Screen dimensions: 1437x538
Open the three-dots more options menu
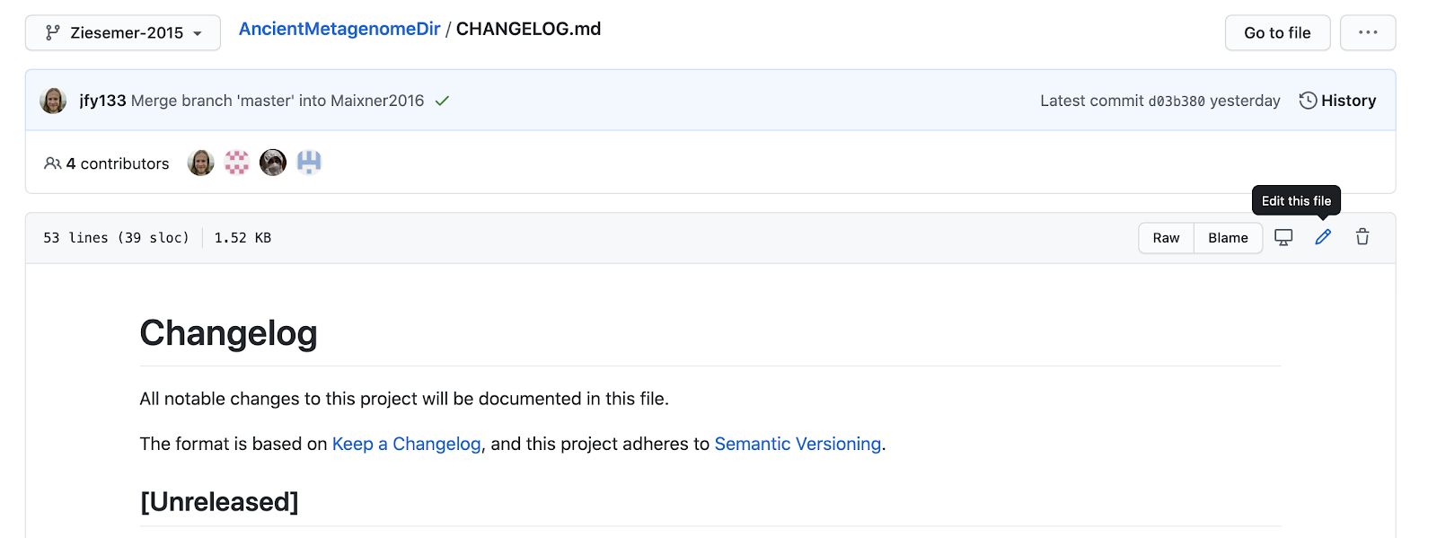pyautogui.click(x=1368, y=32)
